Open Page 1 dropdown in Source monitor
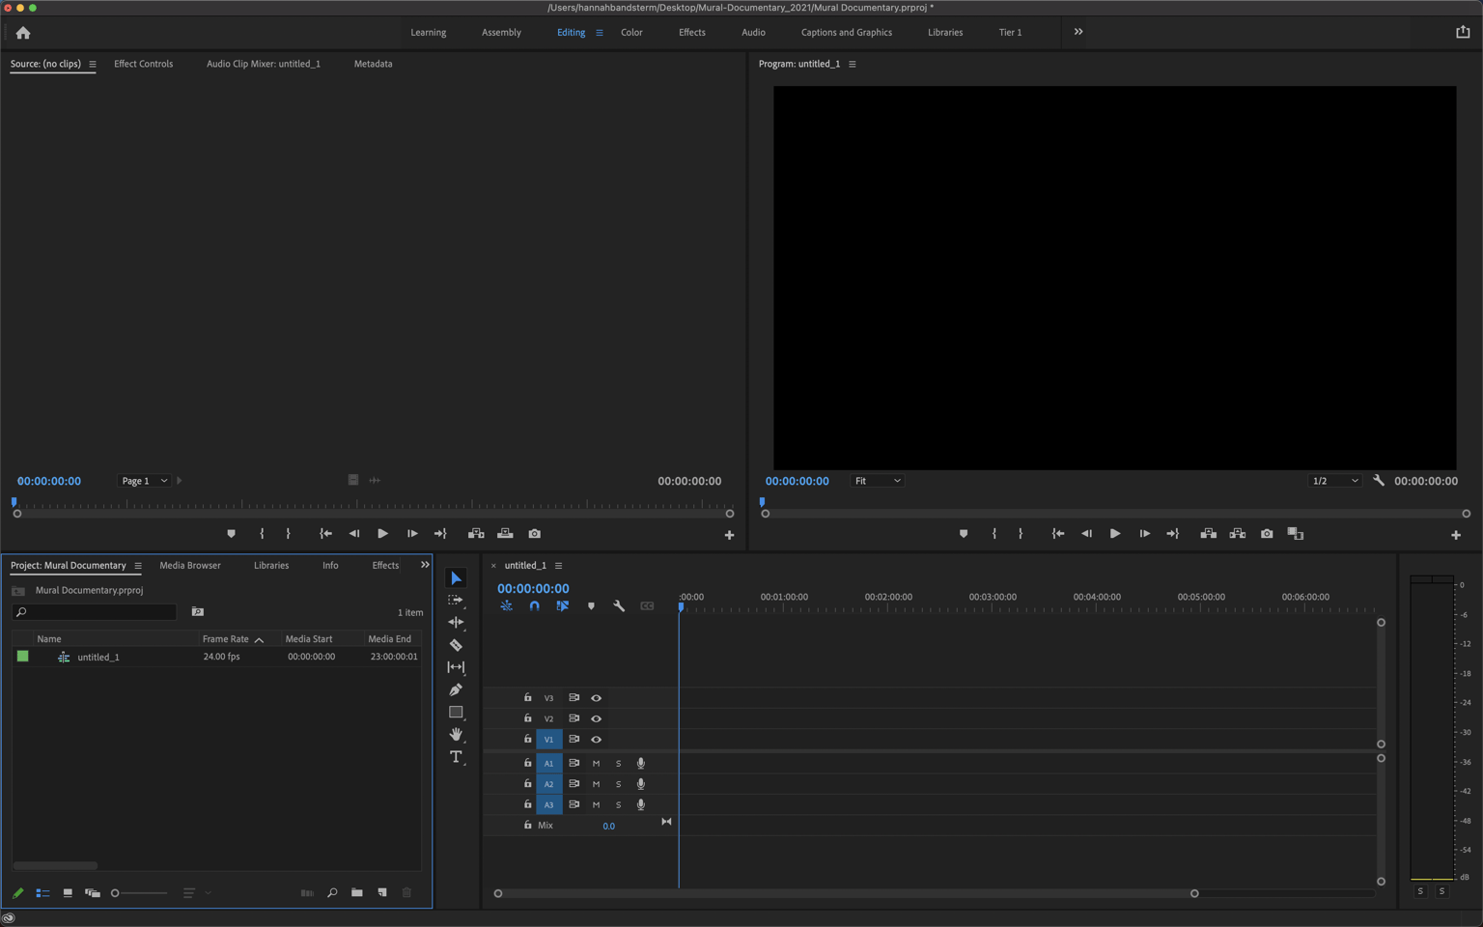The height and width of the screenshot is (927, 1483). tap(144, 481)
